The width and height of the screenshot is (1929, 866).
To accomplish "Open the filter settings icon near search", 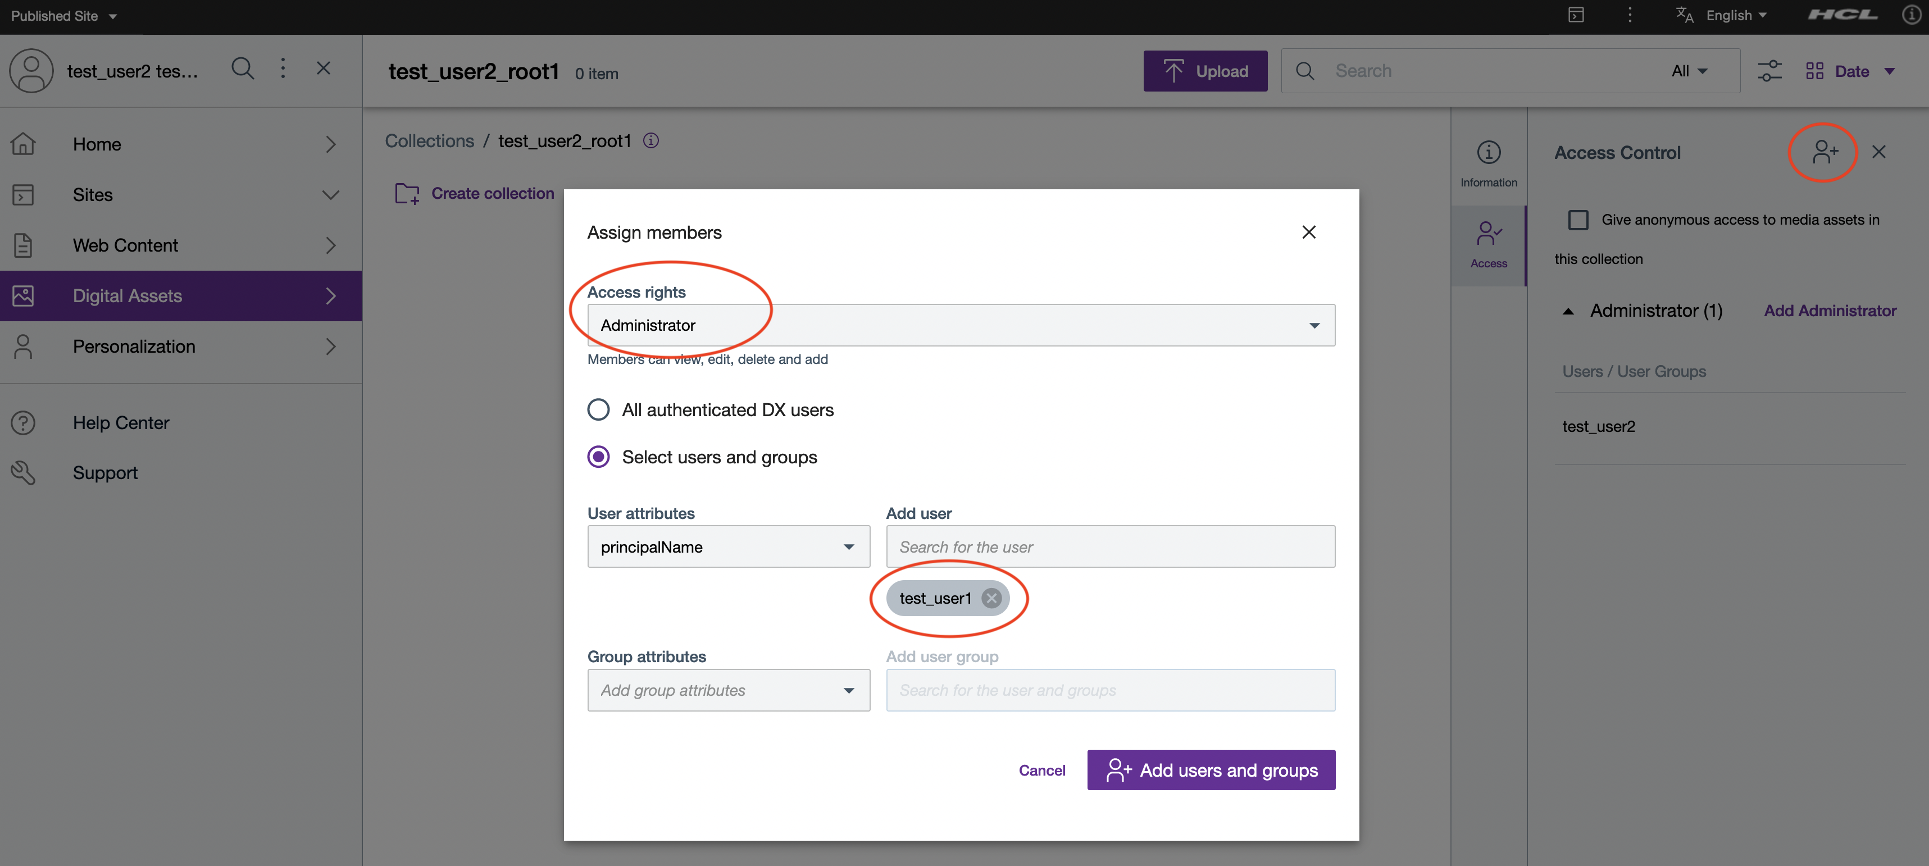I will coord(1770,70).
